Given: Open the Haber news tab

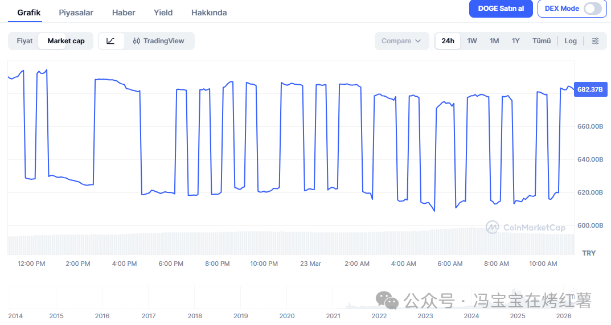Looking at the screenshot, I should [x=124, y=13].
